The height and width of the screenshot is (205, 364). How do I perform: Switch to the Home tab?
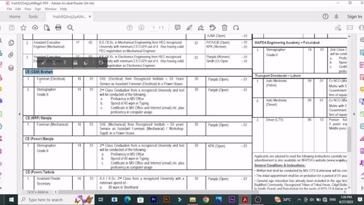pyautogui.click(x=15, y=17)
